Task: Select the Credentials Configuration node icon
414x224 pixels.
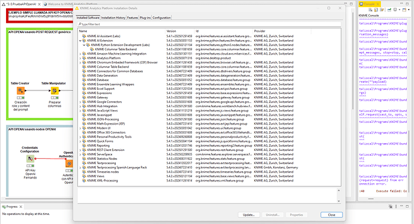Action: (x=30, y=159)
